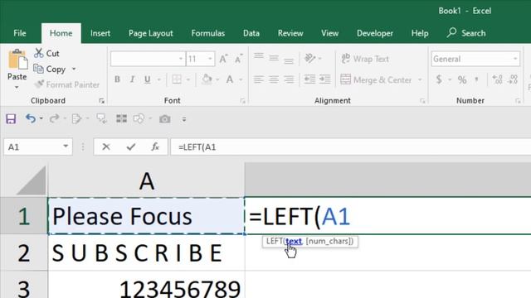
Task: Toggle Bold formatting
Action: tap(117, 79)
